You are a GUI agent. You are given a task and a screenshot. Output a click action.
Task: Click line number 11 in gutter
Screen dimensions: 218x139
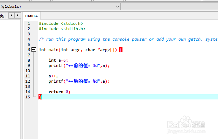(28, 76)
